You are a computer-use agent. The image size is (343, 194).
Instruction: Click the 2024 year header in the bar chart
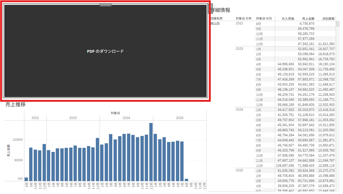126,118
